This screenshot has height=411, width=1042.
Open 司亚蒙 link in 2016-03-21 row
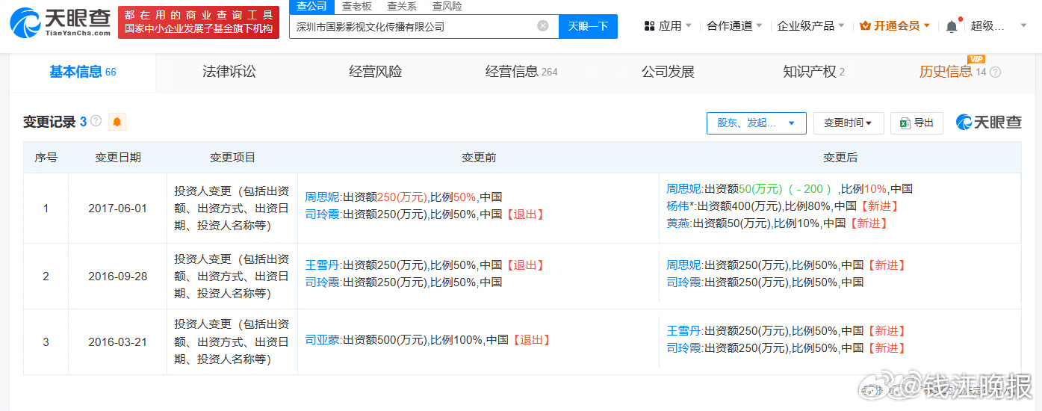(323, 340)
